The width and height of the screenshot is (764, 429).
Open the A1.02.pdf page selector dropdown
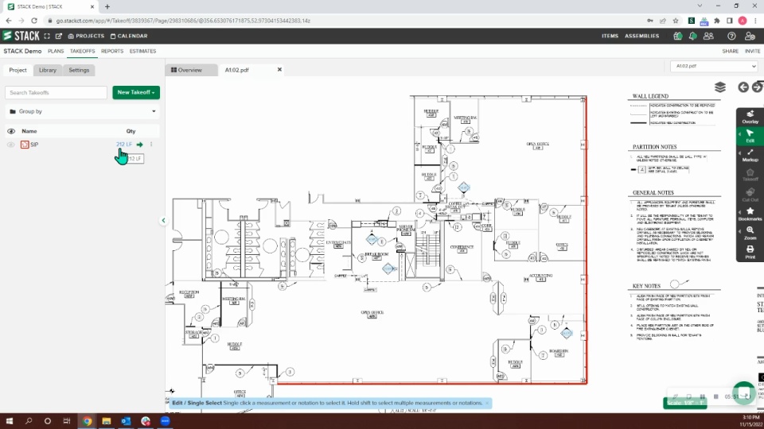tap(713, 66)
